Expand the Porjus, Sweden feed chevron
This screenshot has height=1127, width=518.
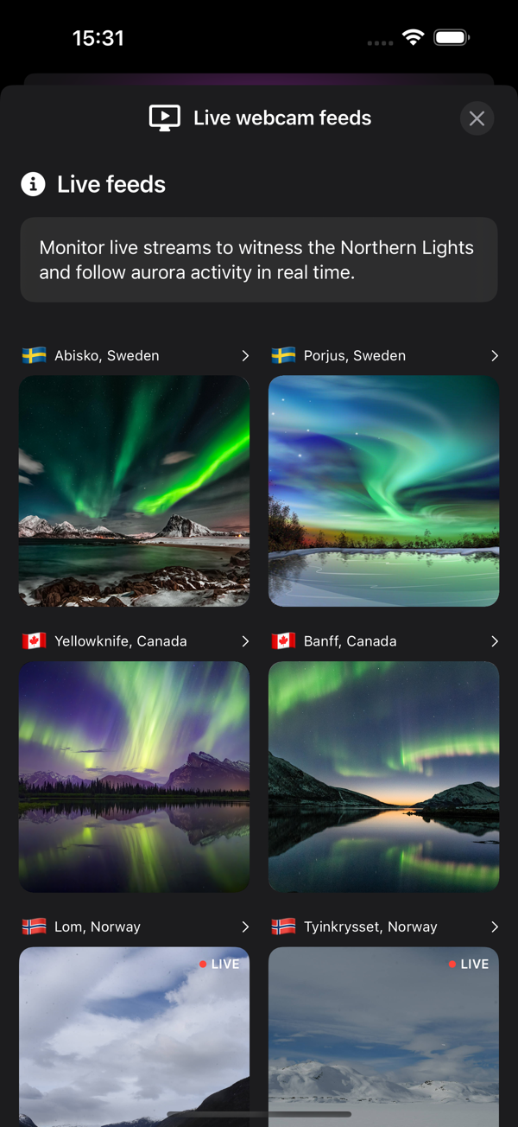pyautogui.click(x=495, y=355)
